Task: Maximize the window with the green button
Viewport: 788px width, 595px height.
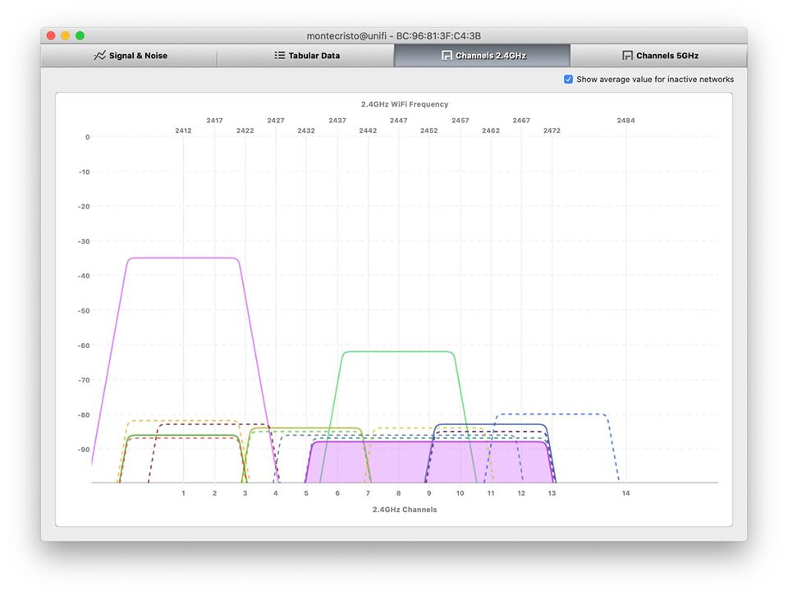Action: [80, 36]
